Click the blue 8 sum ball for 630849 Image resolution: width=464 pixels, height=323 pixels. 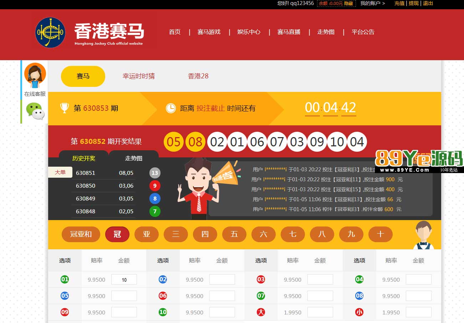tap(155, 199)
